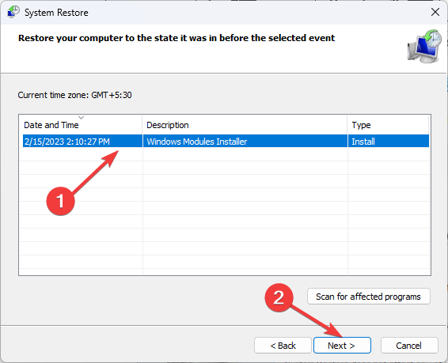Sort by the Type column header

point(388,125)
